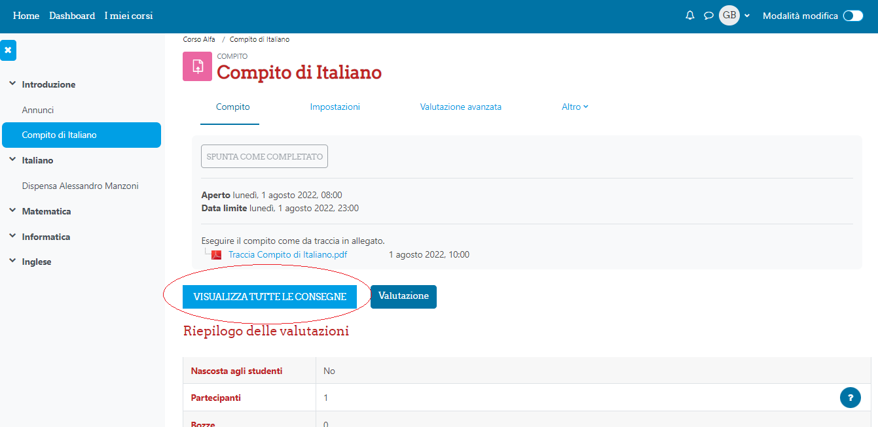Toggle Modalità modifica edit mode switch
This screenshot has width=878, height=427.
point(852,16)
